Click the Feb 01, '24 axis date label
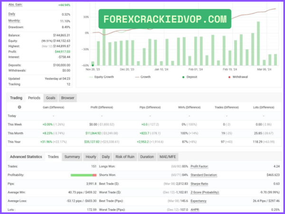Viewport: 285px width, 214px height. (196, 69)
